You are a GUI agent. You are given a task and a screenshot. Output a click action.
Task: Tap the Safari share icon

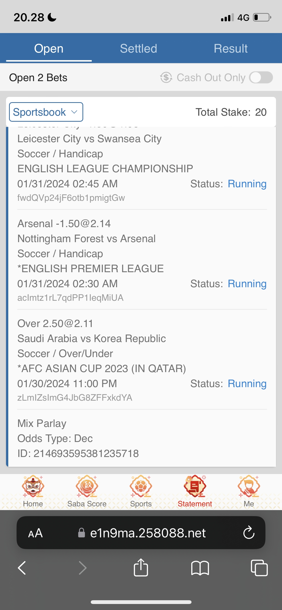coord(141,568)
